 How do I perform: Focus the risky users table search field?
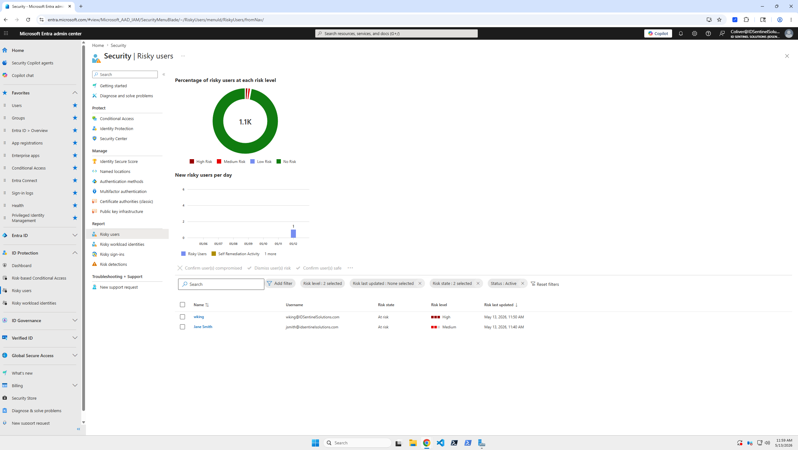coord(221,284)
